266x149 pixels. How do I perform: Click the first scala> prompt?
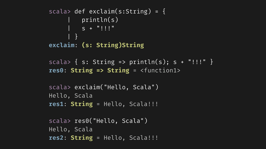(59, 12)
